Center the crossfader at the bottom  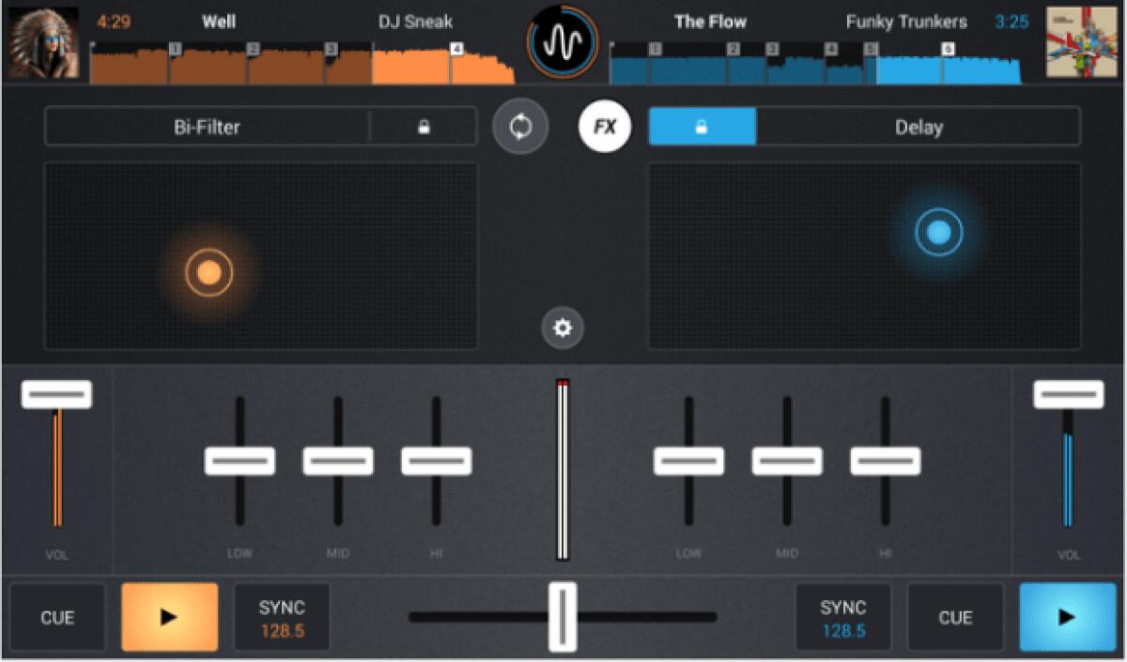pyautogui.click(x=563, y=617)
